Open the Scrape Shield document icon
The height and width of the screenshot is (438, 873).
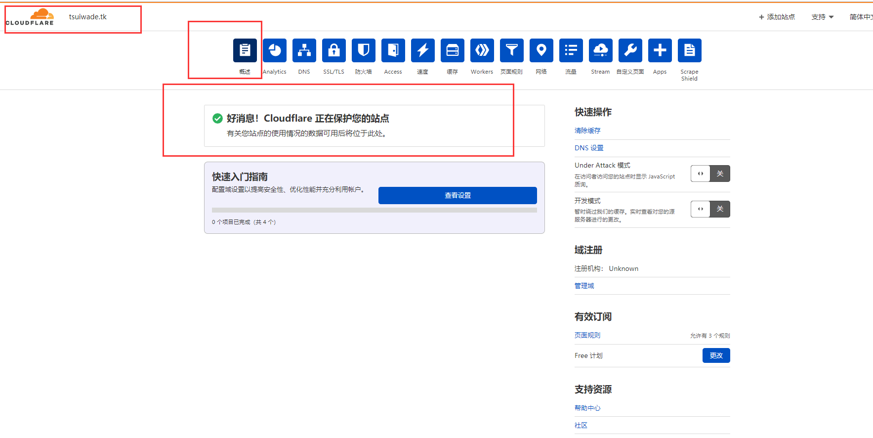tap(690, 50)
